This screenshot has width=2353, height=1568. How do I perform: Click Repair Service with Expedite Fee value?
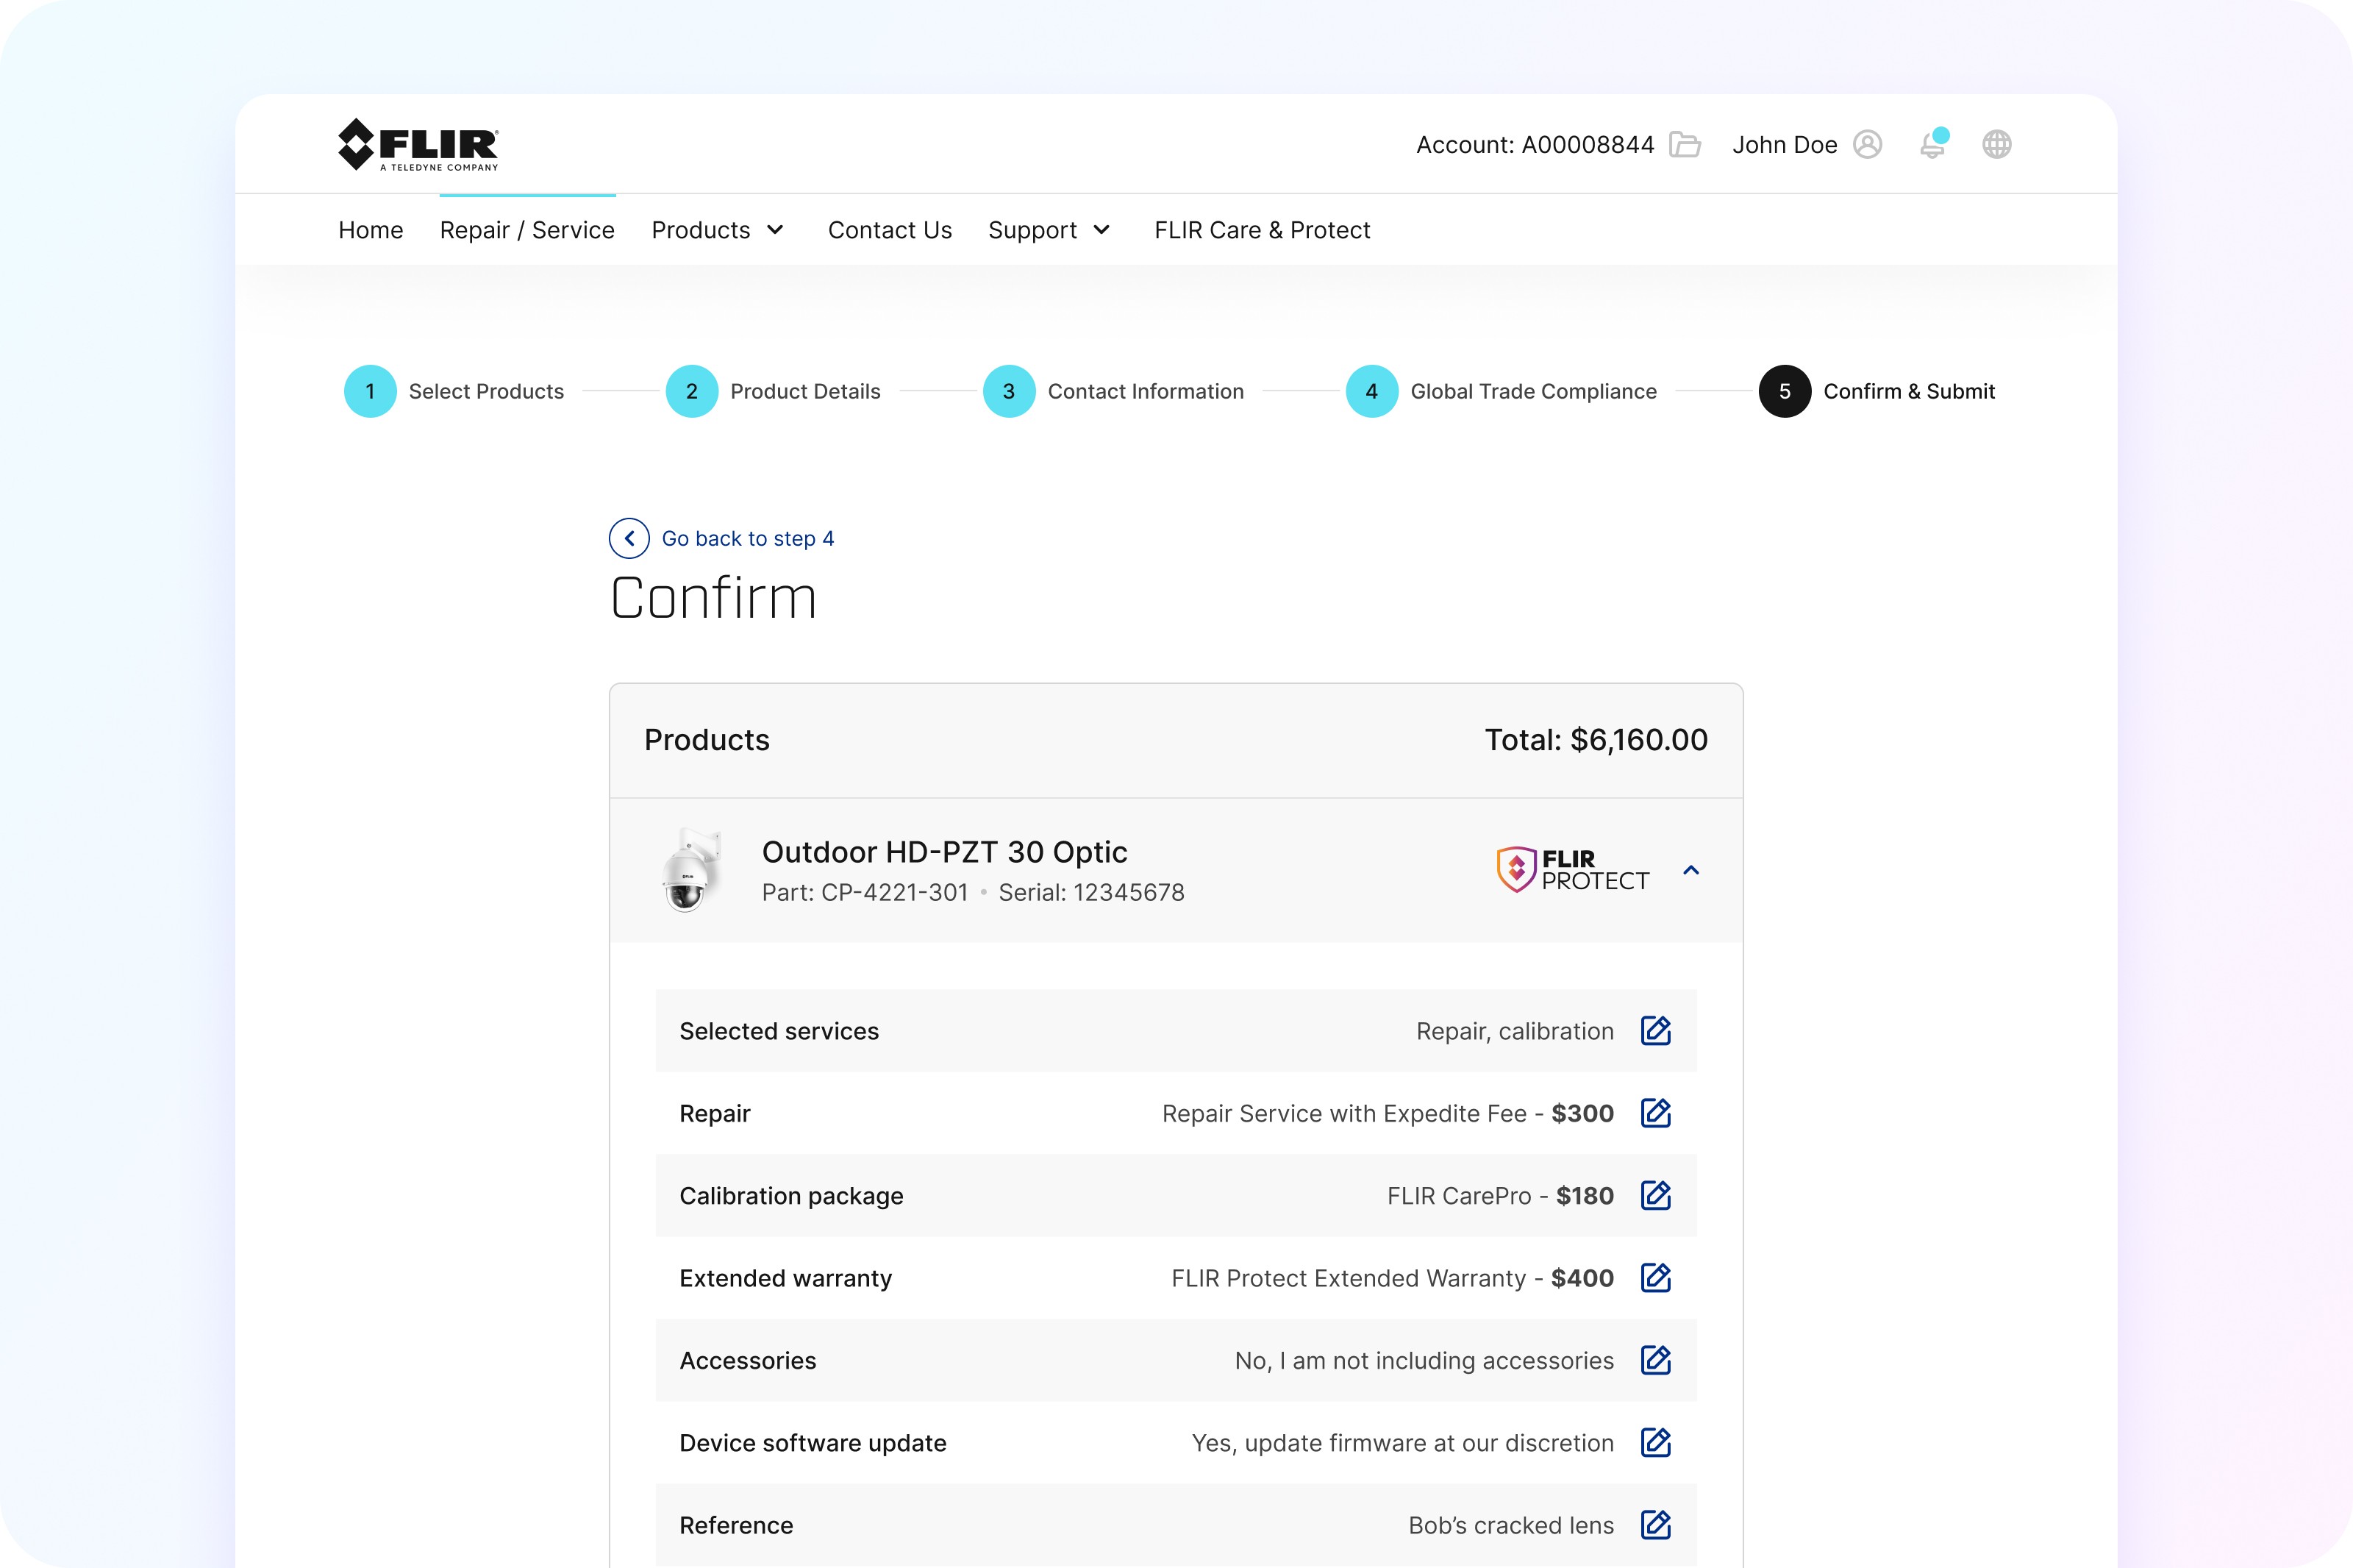pyautogui.click(x=1388, y=1113)
